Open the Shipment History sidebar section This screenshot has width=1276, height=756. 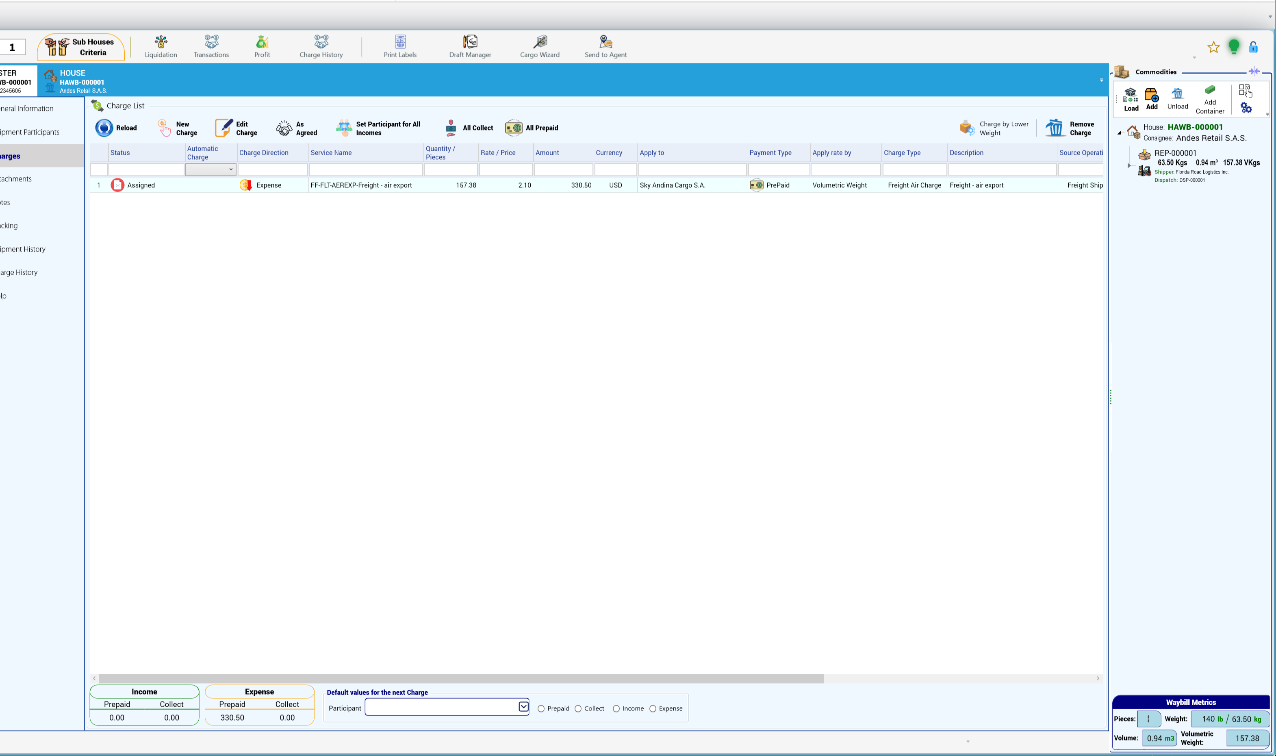click(23, 249)
